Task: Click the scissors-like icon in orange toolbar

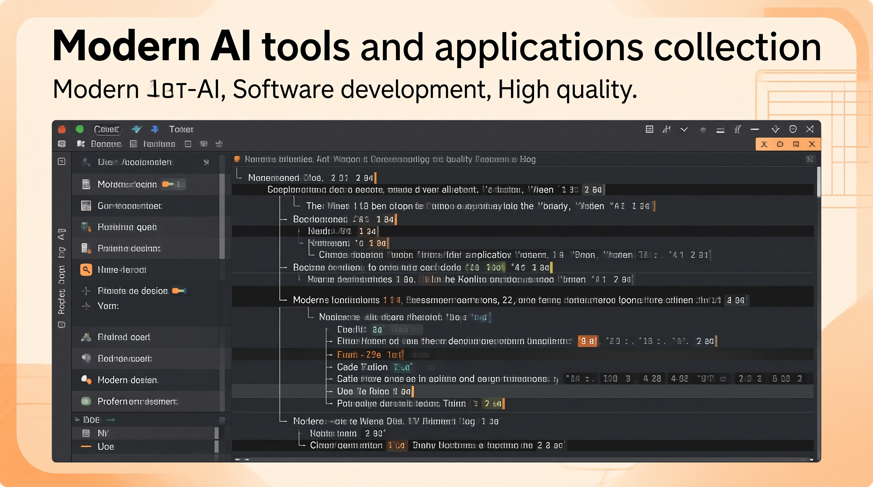Action: (764, 144)
